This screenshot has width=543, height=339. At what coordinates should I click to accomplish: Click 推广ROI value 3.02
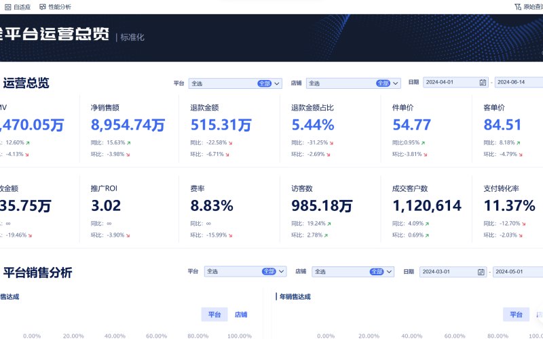pyautogui.click(x=106, y=206)
